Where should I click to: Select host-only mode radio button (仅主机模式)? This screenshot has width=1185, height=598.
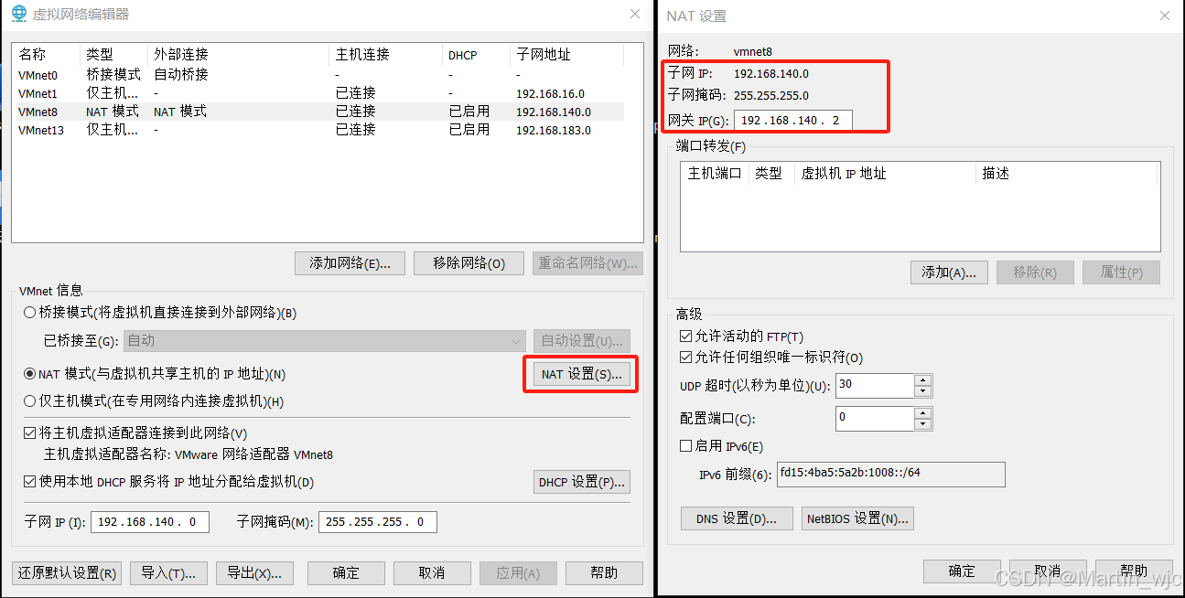[x=30, y=400]
